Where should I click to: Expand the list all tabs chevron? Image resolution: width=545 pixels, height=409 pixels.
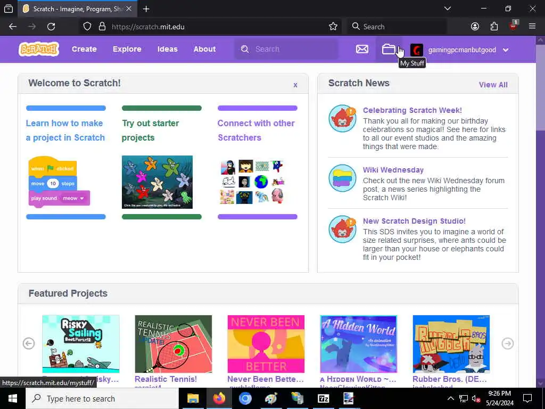[447, 9]
